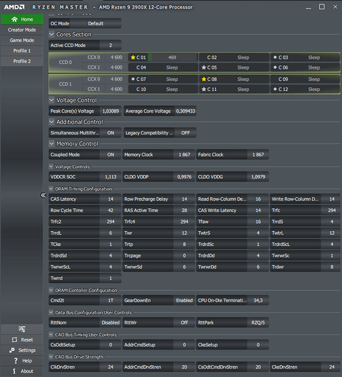Collapse the Additional Control section
The width and height of the screenshot is (342, 377).
pyautogui.click(x=51, y=121)
